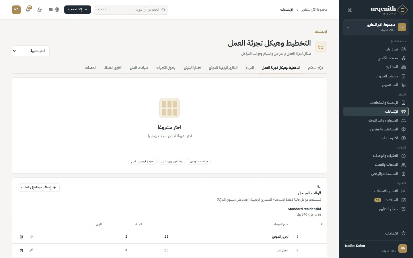
Task: Select the مرتفعات عرمون project chip
Action: [x=199, y=161]
